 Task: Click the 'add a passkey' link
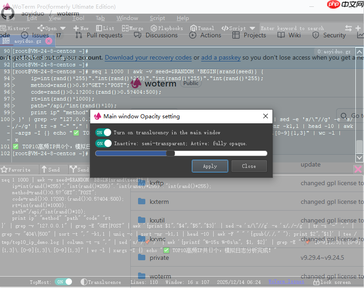click(221, 57)
